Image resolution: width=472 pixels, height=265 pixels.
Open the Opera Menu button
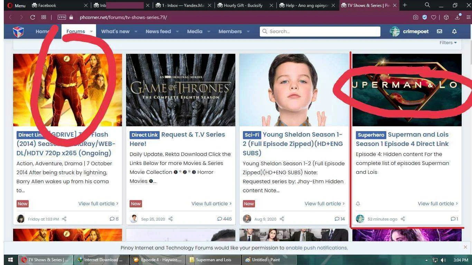coord(16,6)
